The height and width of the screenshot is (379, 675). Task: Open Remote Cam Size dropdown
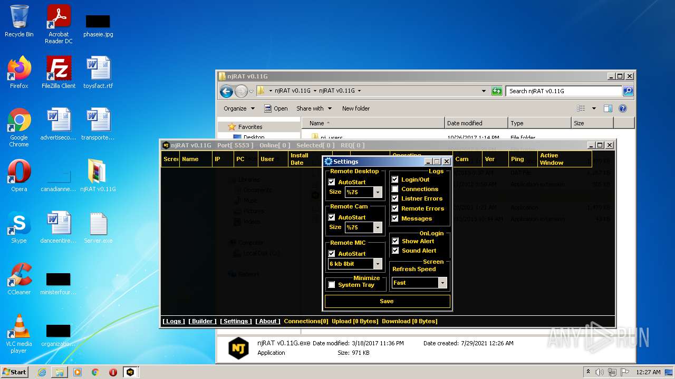point(378,227)
